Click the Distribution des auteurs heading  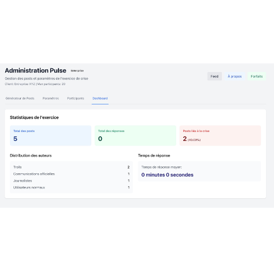pyautogui.click(x=31, y=156)
